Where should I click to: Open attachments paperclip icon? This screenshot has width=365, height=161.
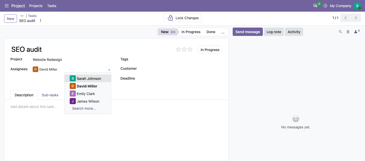click(x=348, y=32)
